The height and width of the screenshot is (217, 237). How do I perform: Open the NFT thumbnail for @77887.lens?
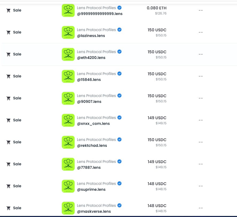click(x=68, y=164)
